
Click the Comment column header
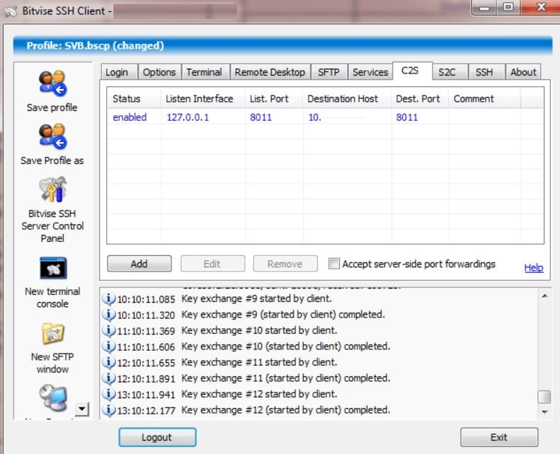(x=485, y=99)
